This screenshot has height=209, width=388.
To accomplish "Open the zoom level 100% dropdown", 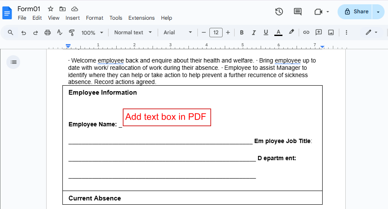I will pyautogui.click(x=92, y=33).
